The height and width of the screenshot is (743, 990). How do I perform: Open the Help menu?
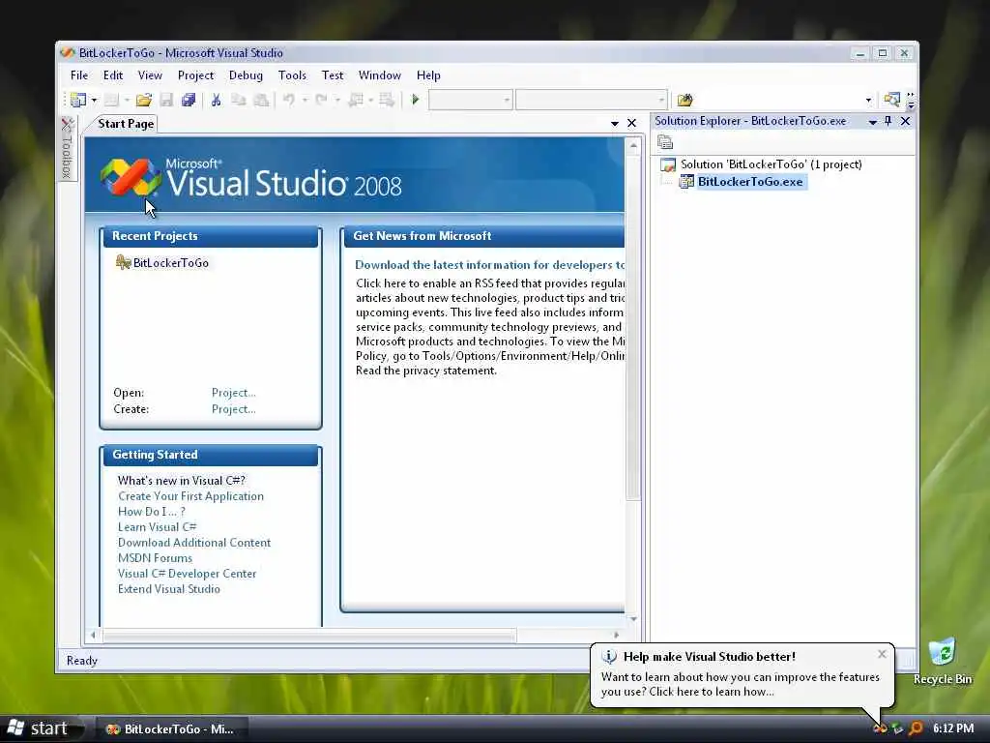[x=428, y=75]
